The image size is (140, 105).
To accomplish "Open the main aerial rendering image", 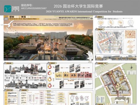I will point(48,40).
